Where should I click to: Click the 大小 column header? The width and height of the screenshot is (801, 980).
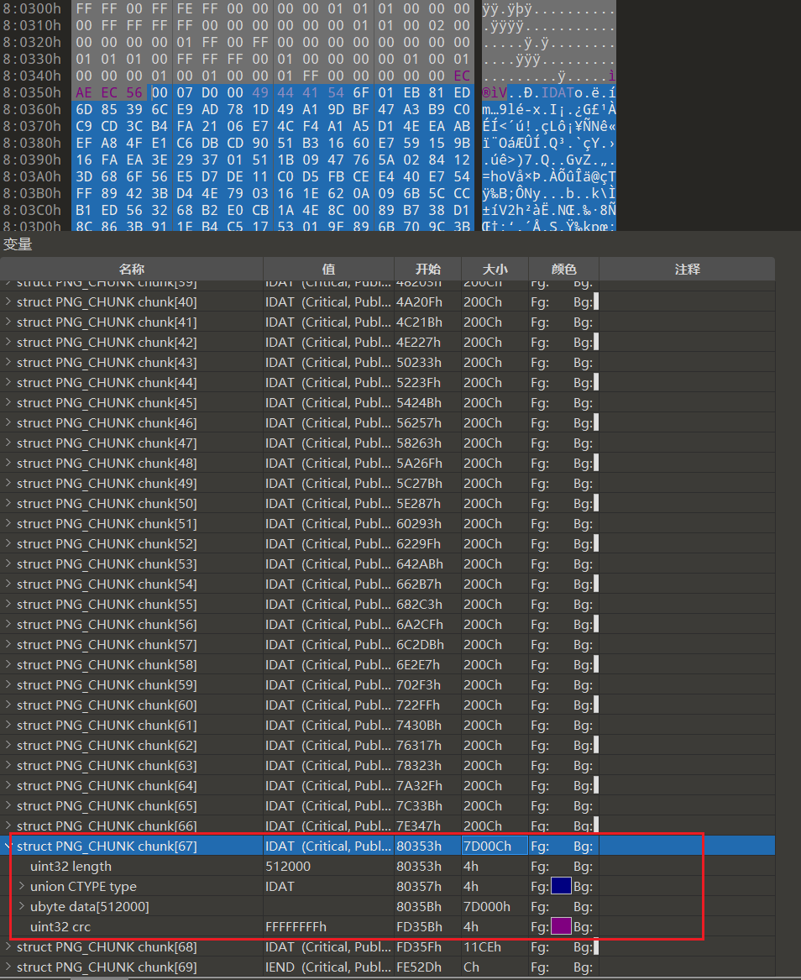(495, 270)
